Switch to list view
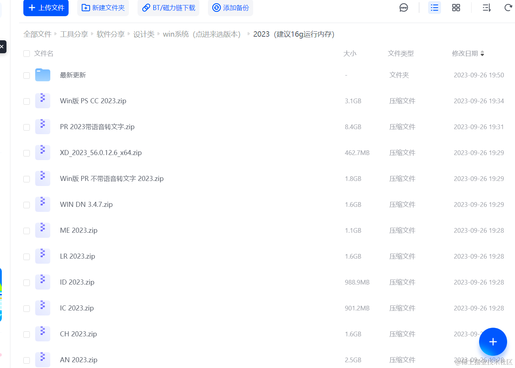 coord(435,8)
